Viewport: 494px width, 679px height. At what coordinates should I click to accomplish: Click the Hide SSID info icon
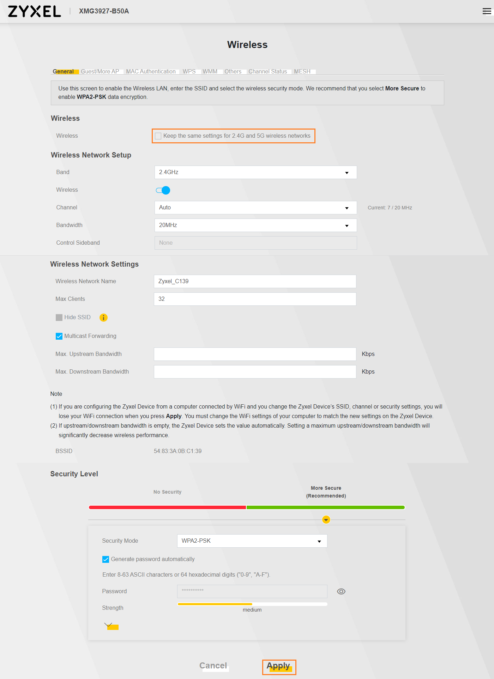click(x=103, y=317)
